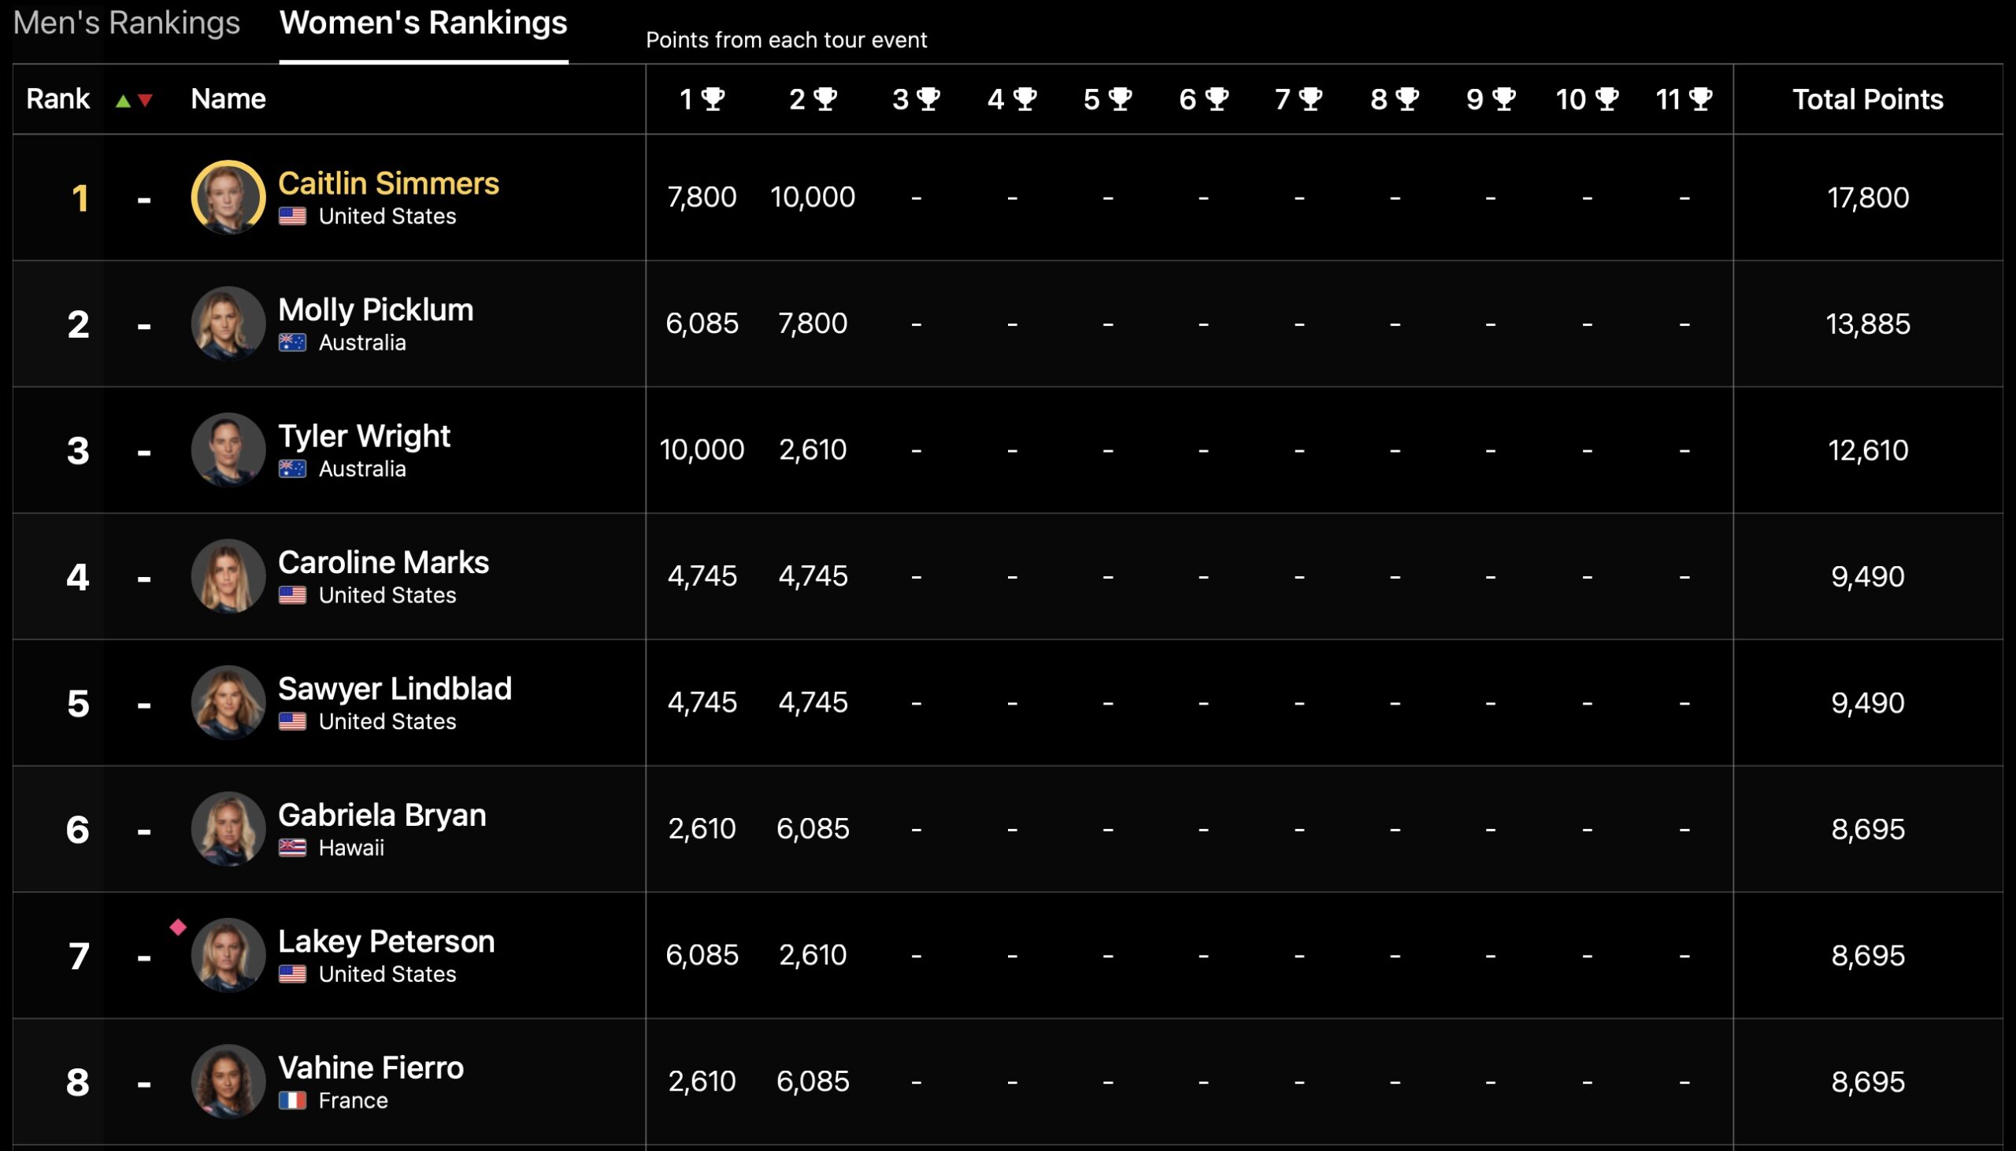Viewport: 2016px width, 1151px height.
Task: Click the red rank-down arrow icon
Action: 145,101
